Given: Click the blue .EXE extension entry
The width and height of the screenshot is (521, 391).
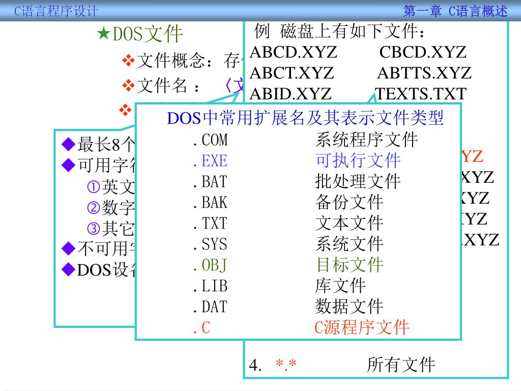Looking at the screenshot, I should [x=210, y=161].
